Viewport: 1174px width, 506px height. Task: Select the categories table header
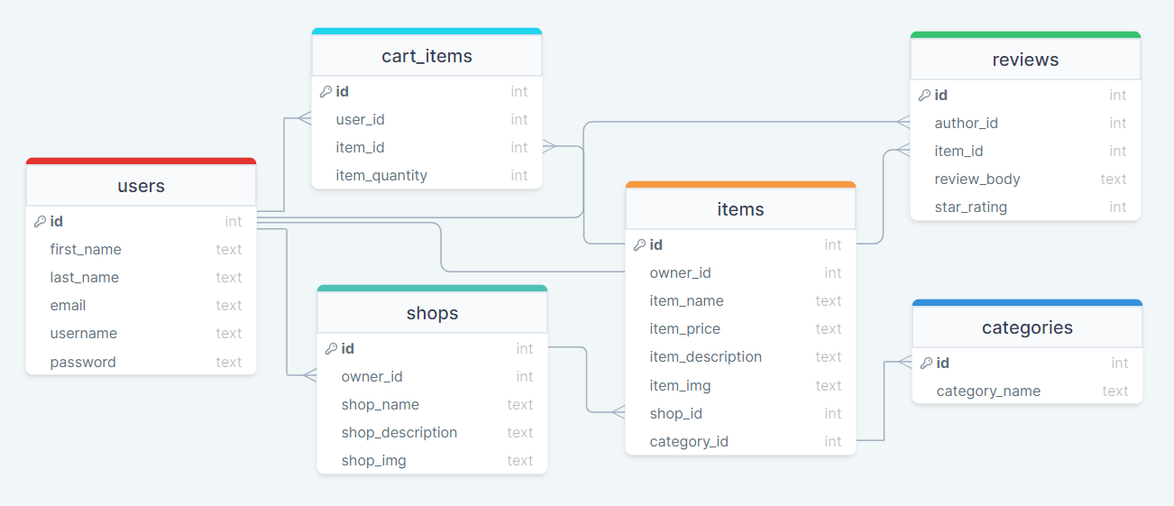[x=1028, y=327]
